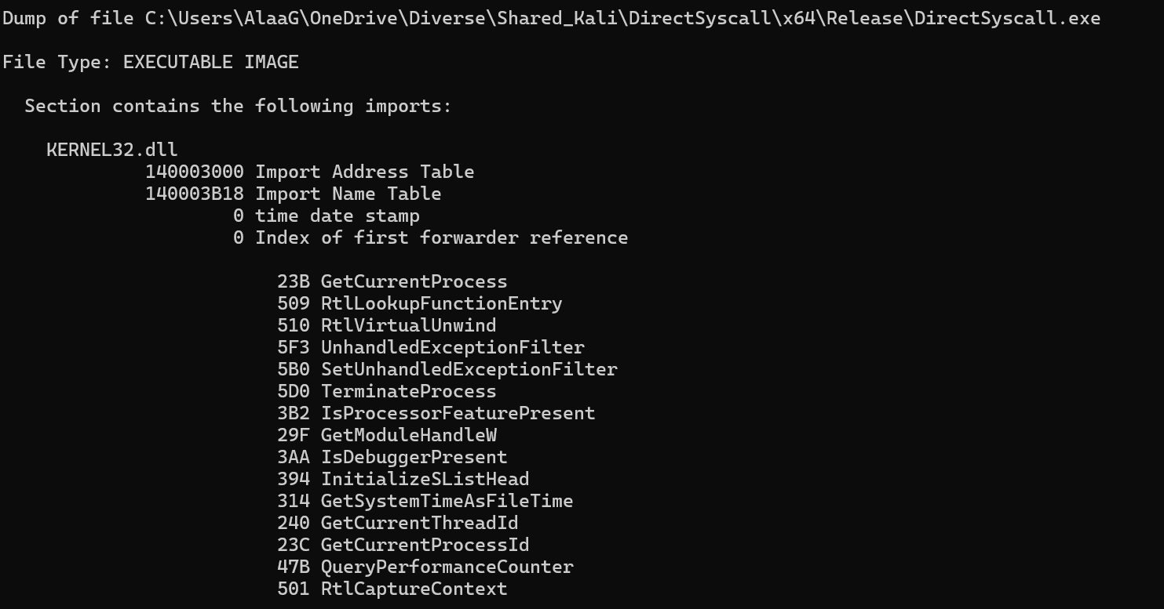Place cursor on TerminateProcess entry
Image resolution: width=1164 pixels, height=609 pixels.
click(x=408, y=391)
